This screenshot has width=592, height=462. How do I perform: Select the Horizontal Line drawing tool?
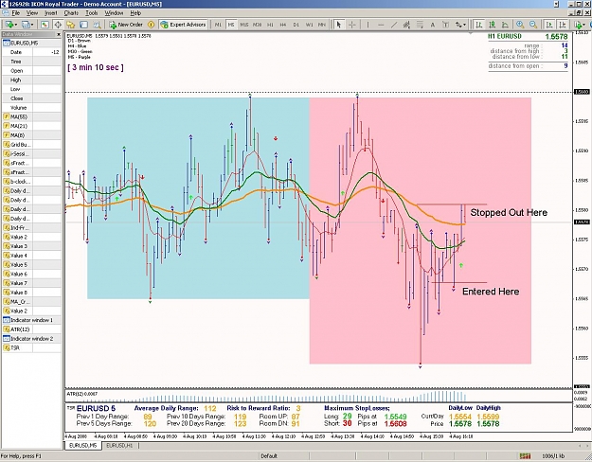tap(381, 25)
